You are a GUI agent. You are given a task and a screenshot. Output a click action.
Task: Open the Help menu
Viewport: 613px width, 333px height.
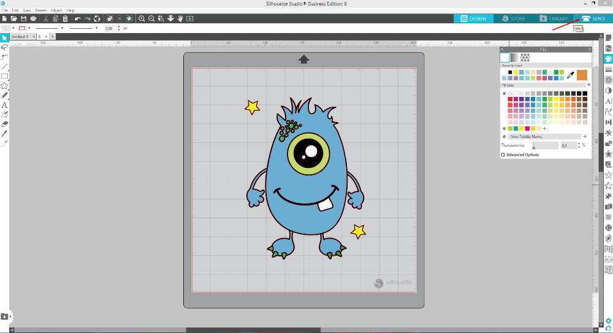pyautogui.click(x=70, y=10)
